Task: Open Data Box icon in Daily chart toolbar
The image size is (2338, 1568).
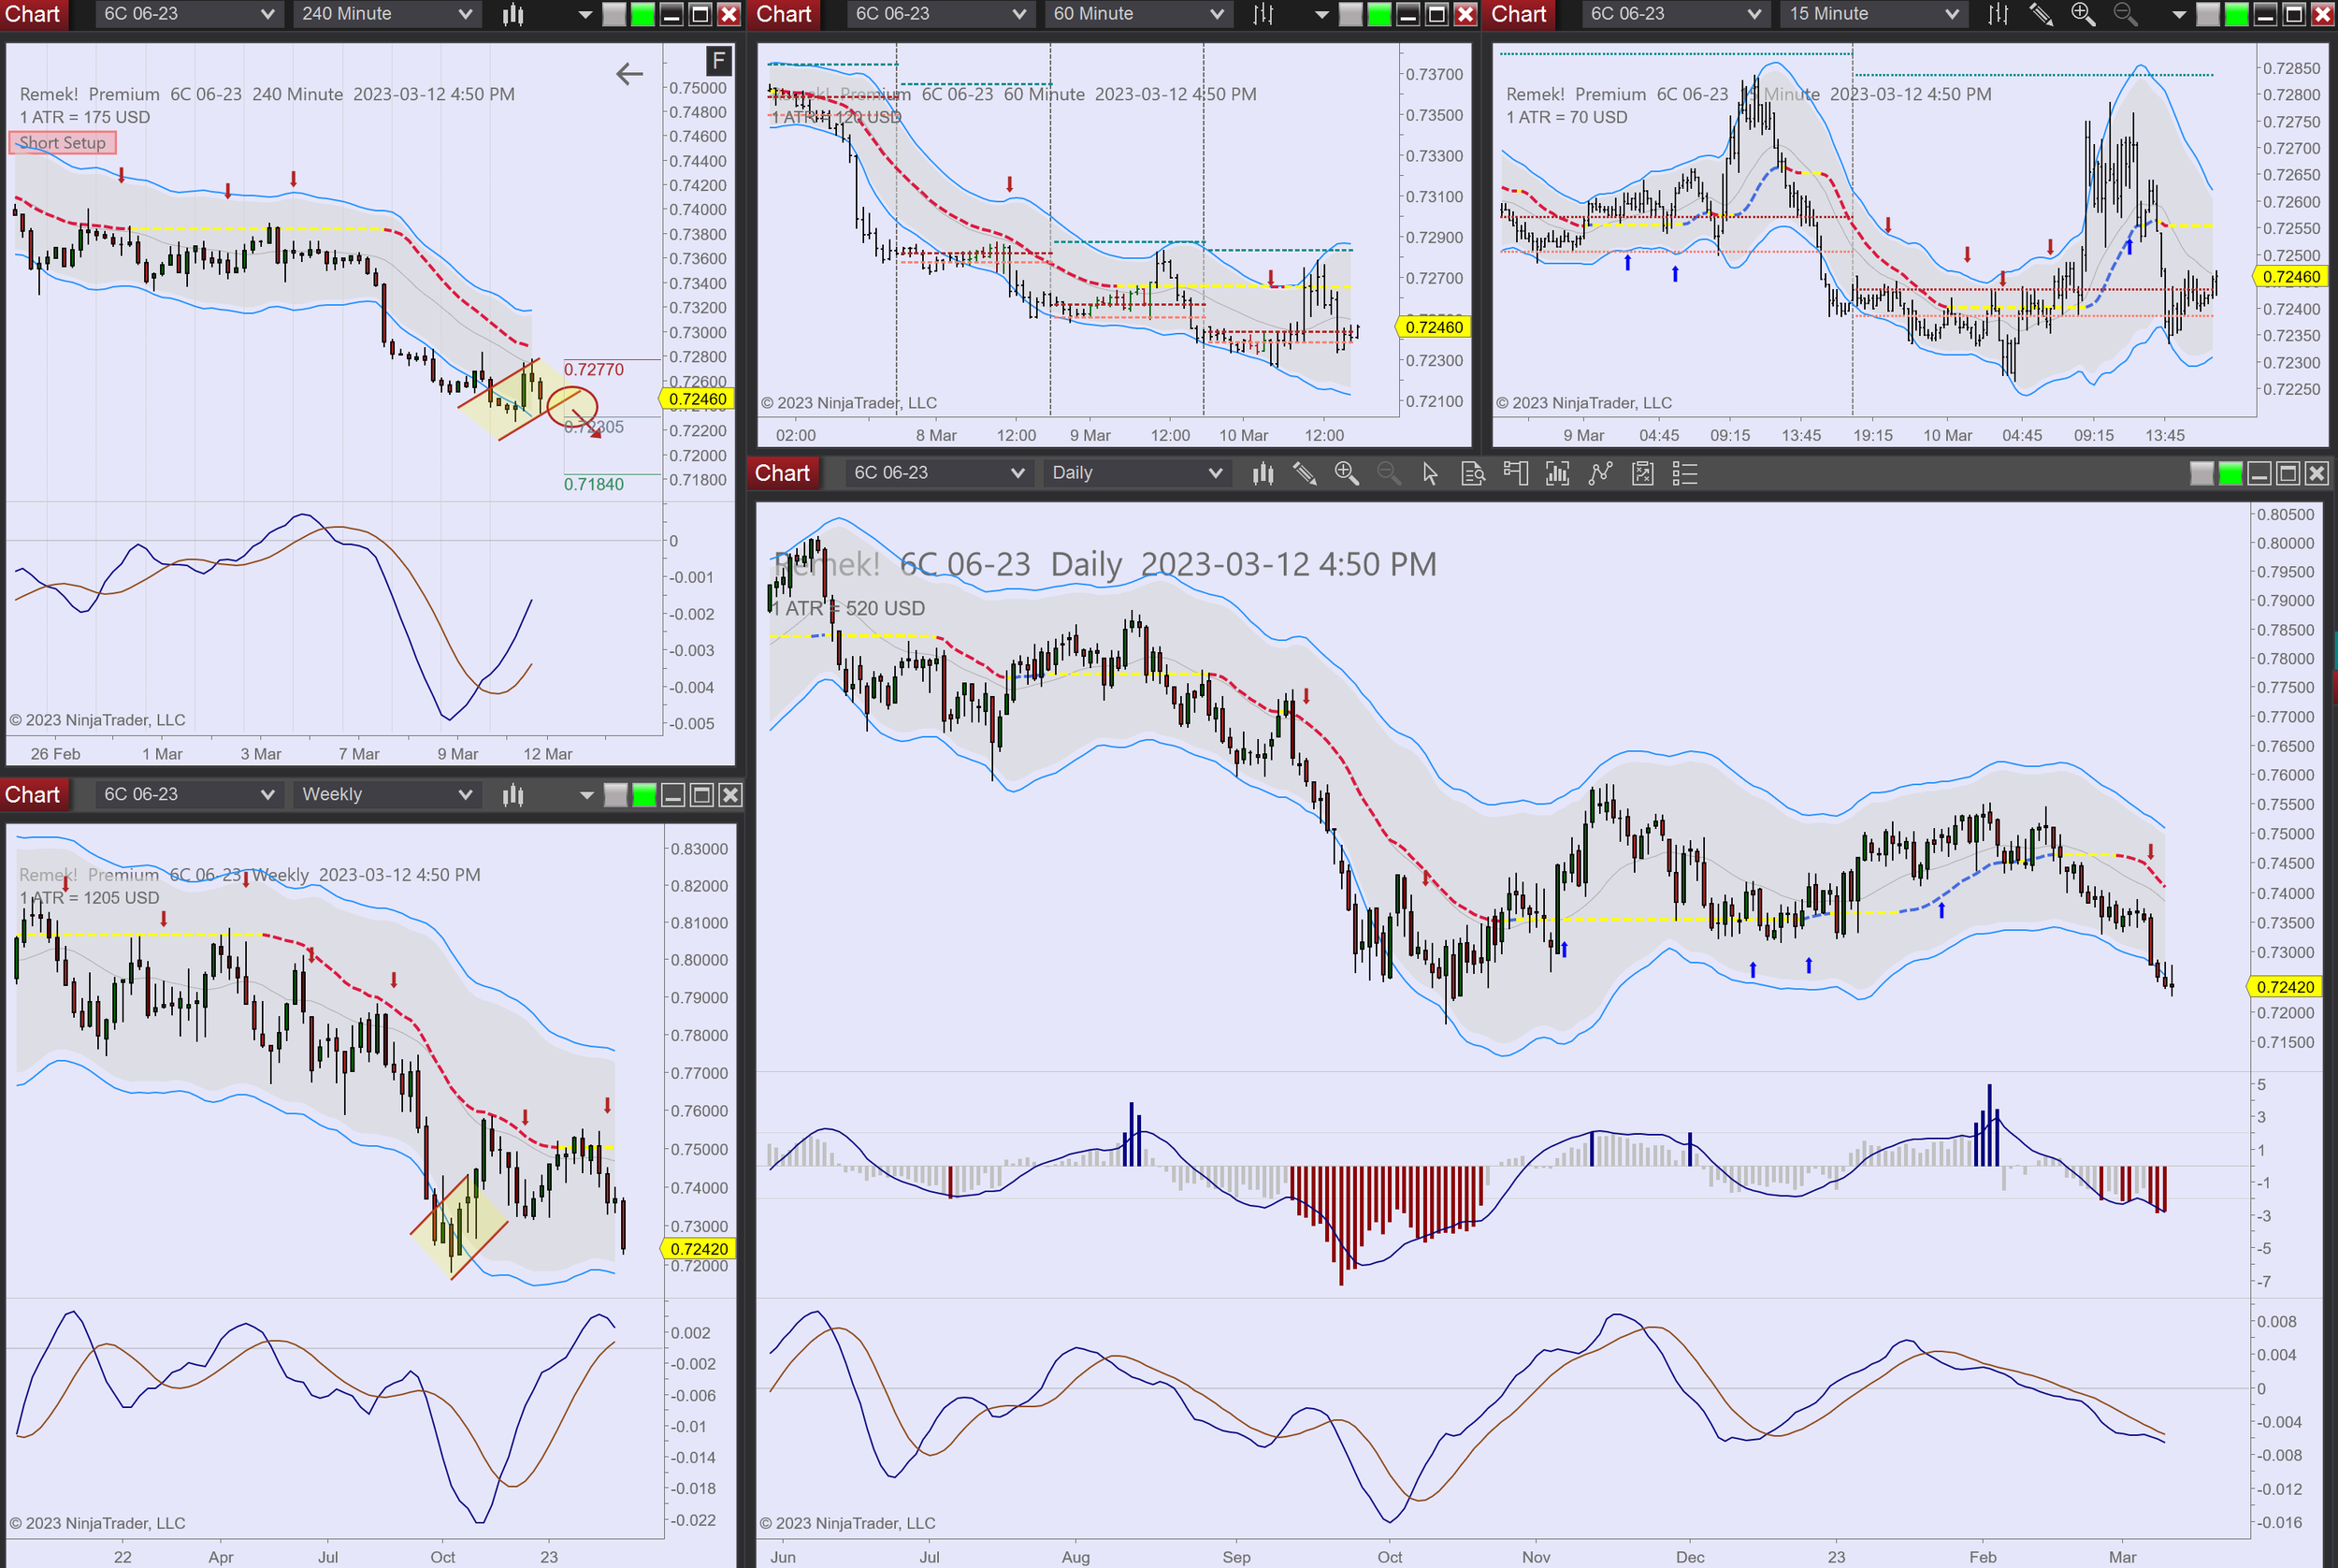Action: click(x=1472, y=473)
